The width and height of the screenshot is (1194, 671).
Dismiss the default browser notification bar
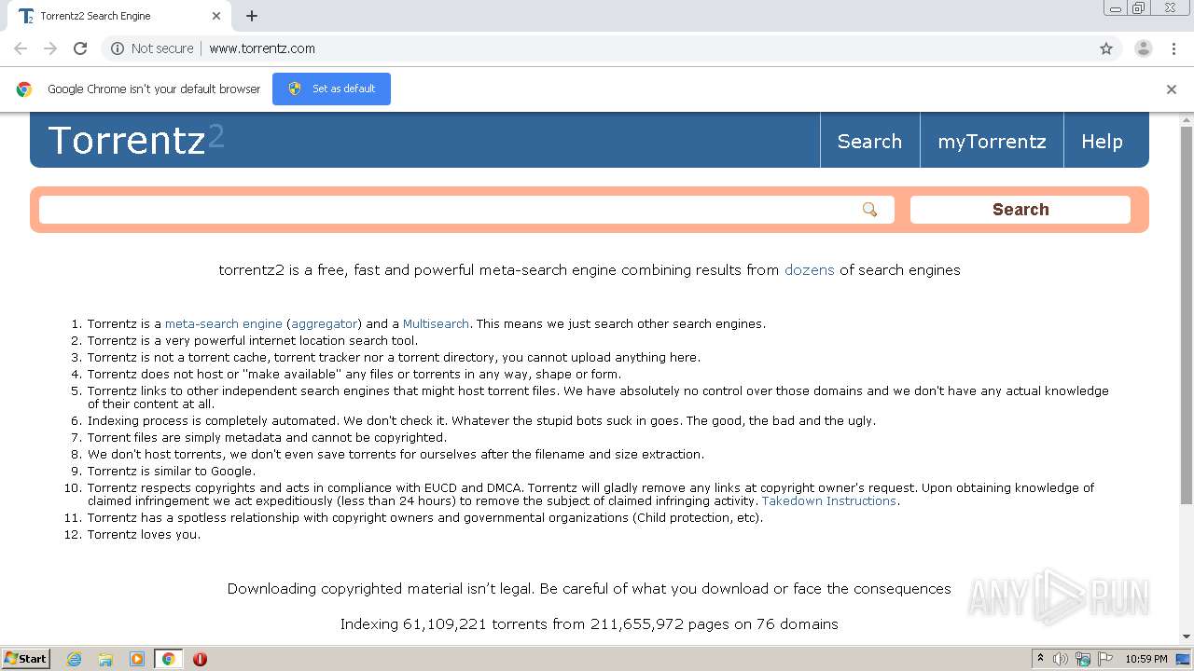pos(1172,89)
